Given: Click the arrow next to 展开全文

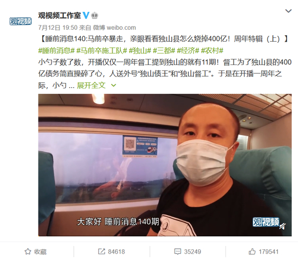Looking at the screenshot, I should (x=113, y=86).
